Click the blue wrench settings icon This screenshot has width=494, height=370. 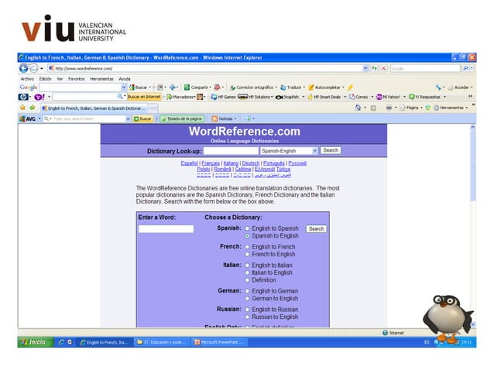438,87
